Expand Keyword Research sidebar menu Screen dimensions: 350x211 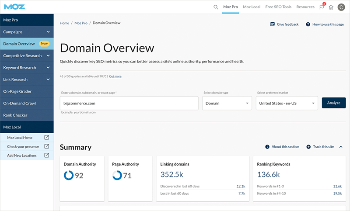27,68
